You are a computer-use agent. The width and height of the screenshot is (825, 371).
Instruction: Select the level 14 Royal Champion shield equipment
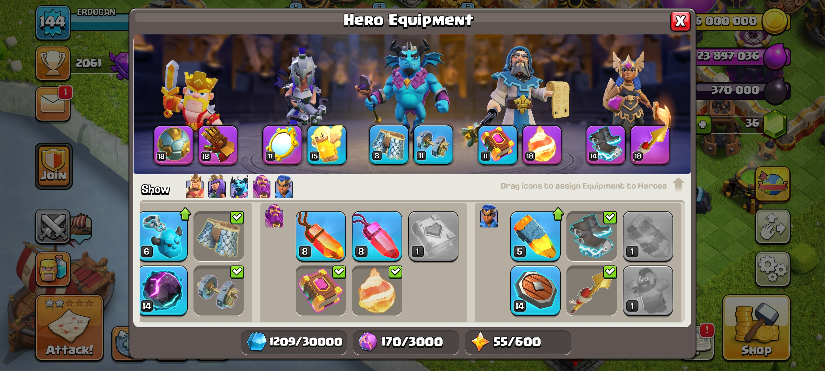click(x=535, y=291)
